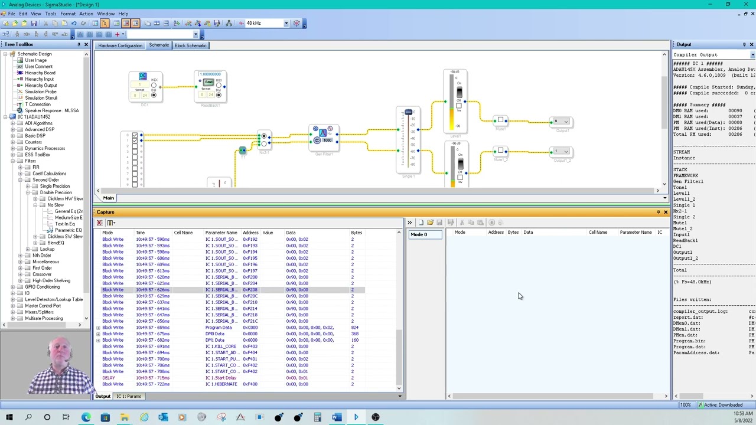Click the Single1 volume slider handle
Image resolution: width=756 pixels, height=425 pixels.
(x=408, y=112)
